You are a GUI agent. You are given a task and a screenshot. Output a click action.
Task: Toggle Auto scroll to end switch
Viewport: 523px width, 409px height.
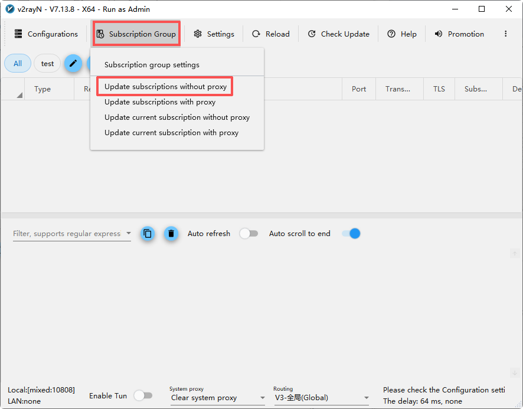coord(351,234)
